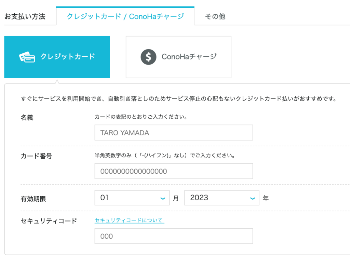
Task: Open the expiry year dropdown
Action: click(221, 198)
